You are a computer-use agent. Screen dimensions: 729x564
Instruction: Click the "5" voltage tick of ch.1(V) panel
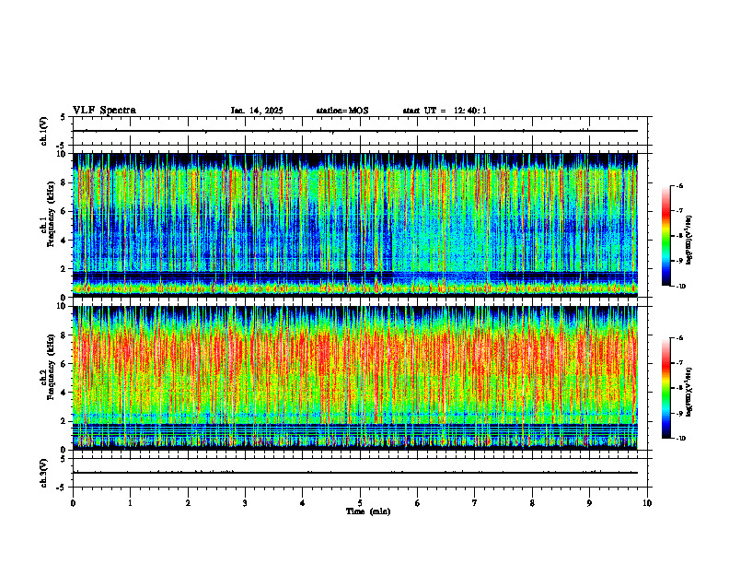coord(64,117)
